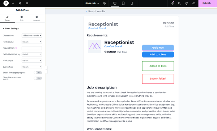Collapse the Form Settings section

tap(10, 28)
